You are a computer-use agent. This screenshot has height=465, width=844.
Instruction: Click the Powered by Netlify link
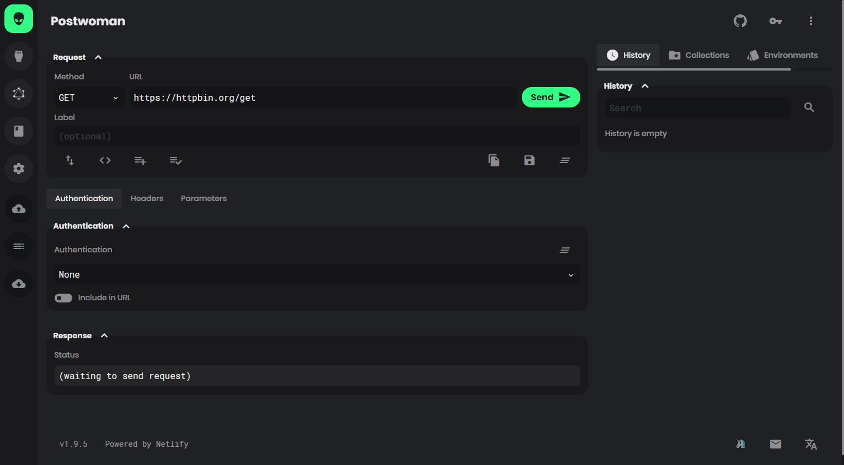coord(147,444)
